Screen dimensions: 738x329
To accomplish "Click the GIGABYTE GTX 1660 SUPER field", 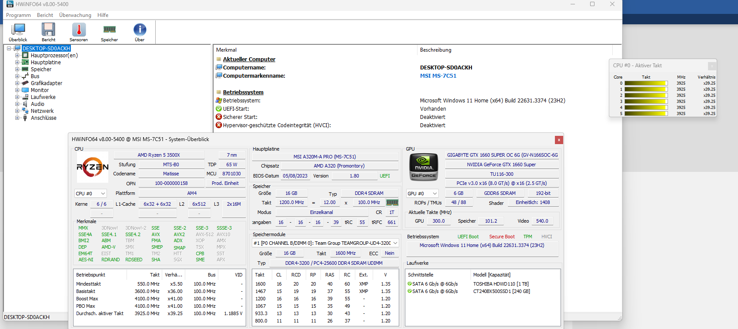I will (502, 155).
